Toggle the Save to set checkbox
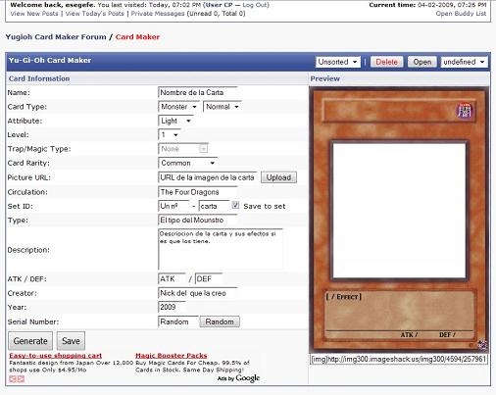Screen dimensions: 496x395 pyautogui.click(x=235, y=205)
